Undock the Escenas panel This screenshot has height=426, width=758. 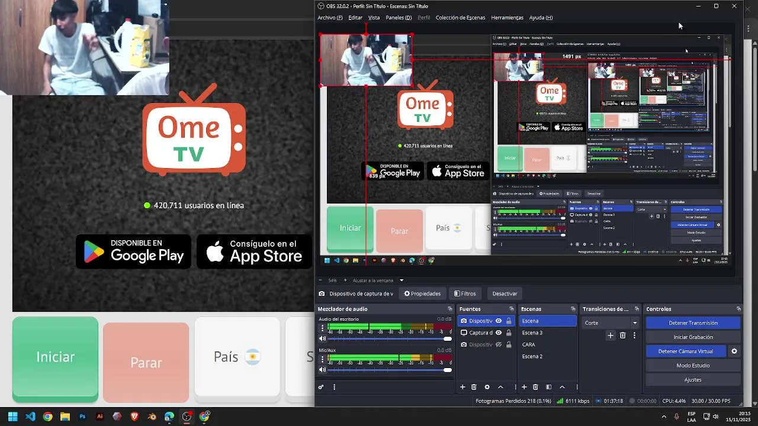(x=573, y=309)
